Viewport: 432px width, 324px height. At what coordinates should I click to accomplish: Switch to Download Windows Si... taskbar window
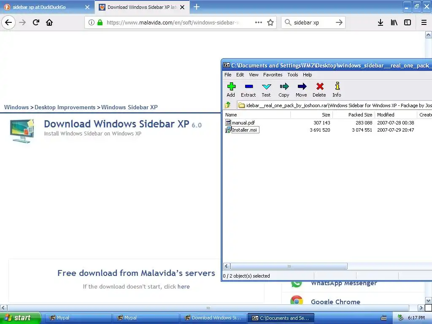click(x=213, y=318)
